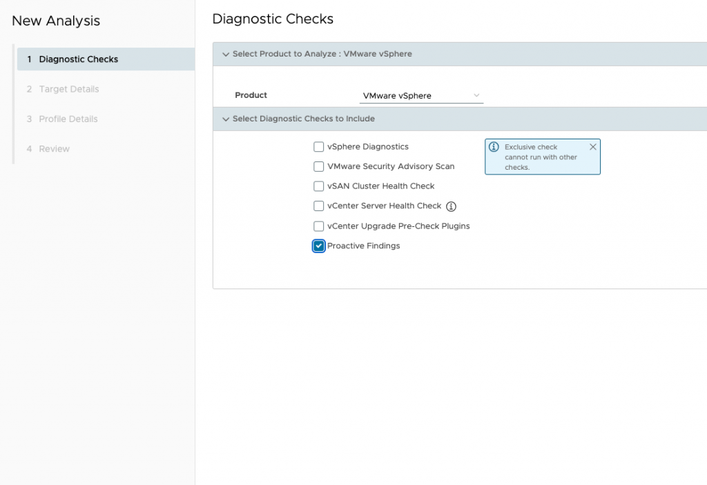Go to step 1 Diagnostic Checks

(x=106, y=59)
